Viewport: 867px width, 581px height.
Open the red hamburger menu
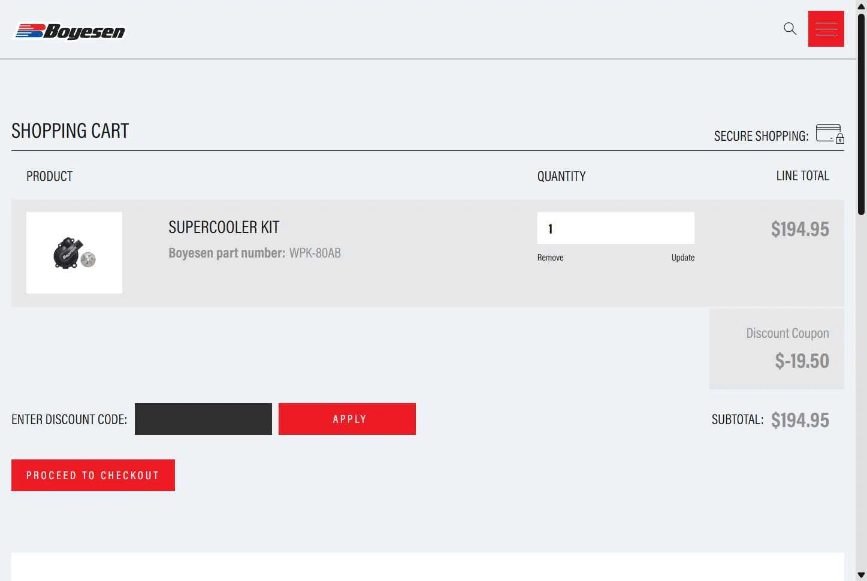826,29
